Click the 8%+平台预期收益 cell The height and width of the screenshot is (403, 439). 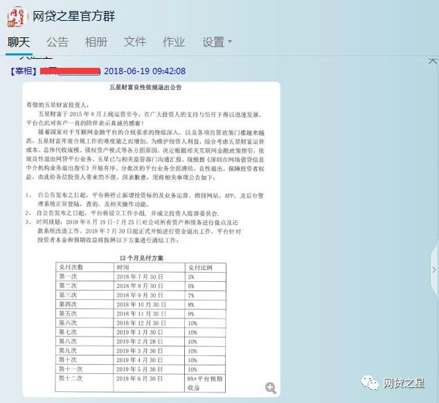(x=205, y=383)
